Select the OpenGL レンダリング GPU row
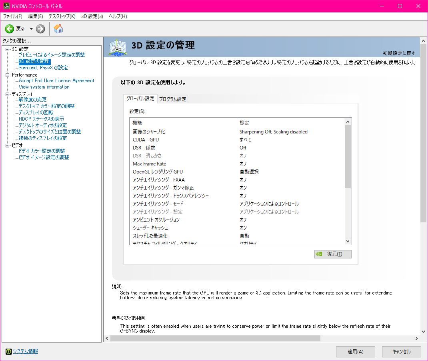The image size is (428, 361). click(x=237, y=172)
